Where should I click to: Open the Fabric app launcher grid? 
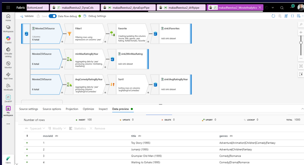coord(8,8)
